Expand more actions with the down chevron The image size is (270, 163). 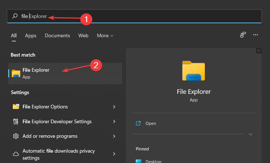click(x=251, y=134)
